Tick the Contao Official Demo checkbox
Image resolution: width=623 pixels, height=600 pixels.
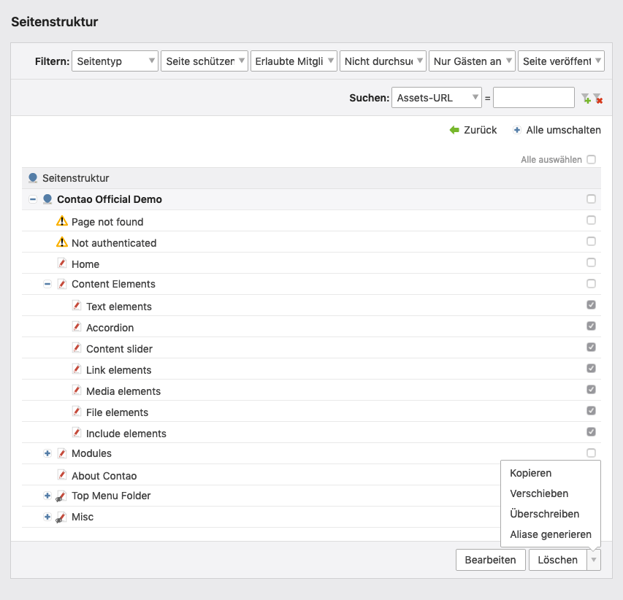pyautogui.click(x=591, y=199)
